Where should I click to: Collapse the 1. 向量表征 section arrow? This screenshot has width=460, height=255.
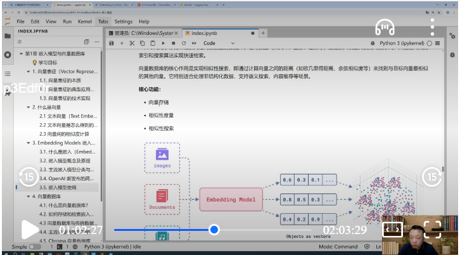tap(29, 72)
